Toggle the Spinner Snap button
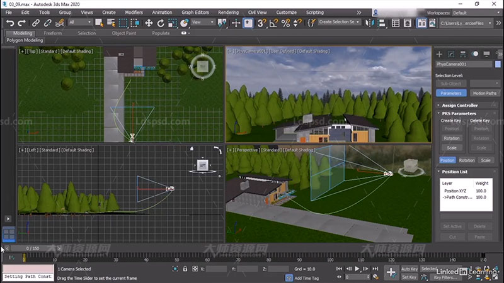This screenshot has height=283, width=504. pyautogui.click(x=297, y=23)
